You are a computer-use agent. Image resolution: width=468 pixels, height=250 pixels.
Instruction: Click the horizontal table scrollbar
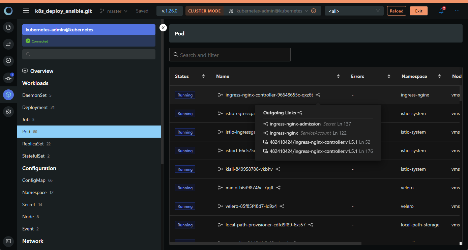coord(265,243)
